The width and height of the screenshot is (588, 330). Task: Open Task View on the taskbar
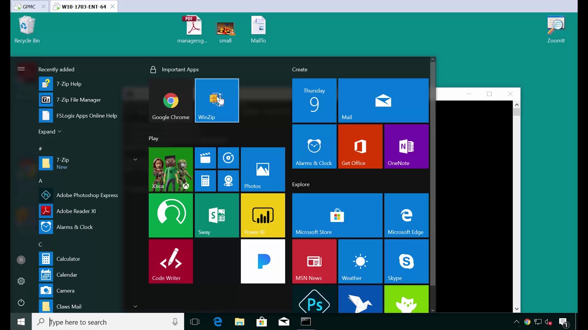[195, 322]
